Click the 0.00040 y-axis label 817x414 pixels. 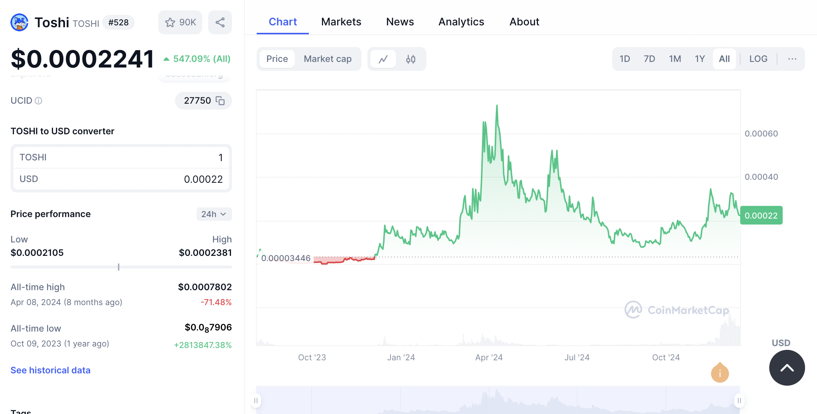point(761,177)
